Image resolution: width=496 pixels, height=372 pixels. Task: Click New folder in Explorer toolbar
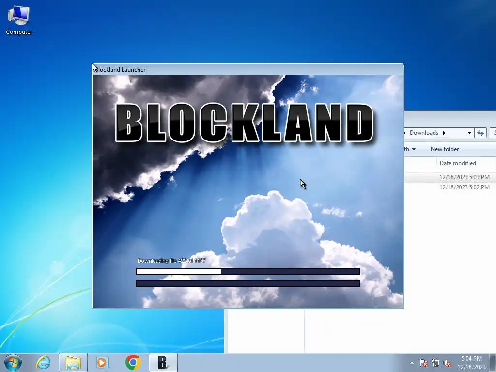pos(445,149)
